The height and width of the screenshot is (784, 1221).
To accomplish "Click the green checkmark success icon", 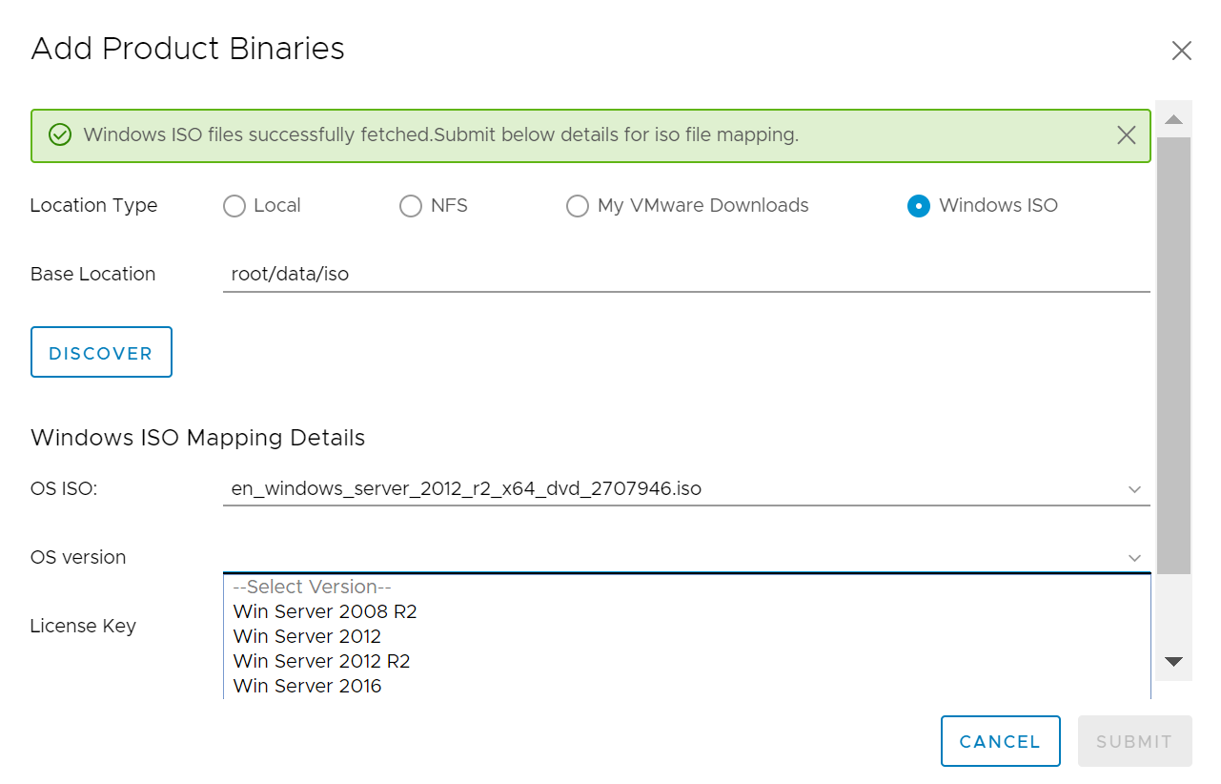I will click(60, 135).
